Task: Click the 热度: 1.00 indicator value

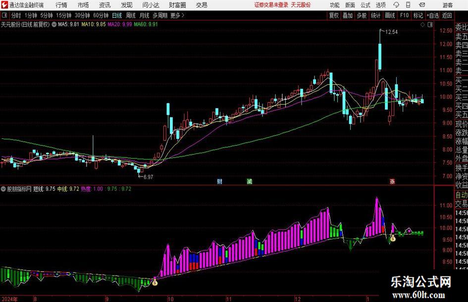Action: (92, 188)
